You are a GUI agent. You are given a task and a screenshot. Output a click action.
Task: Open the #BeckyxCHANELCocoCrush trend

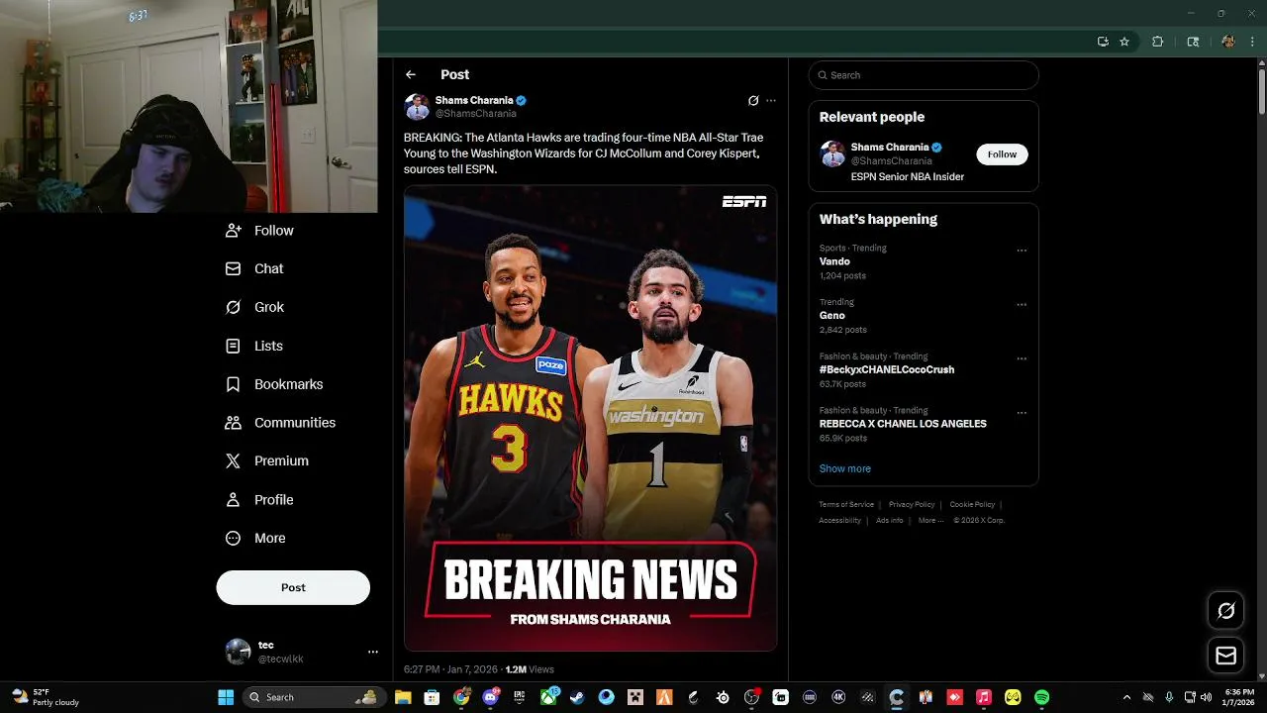click(887, 369)
